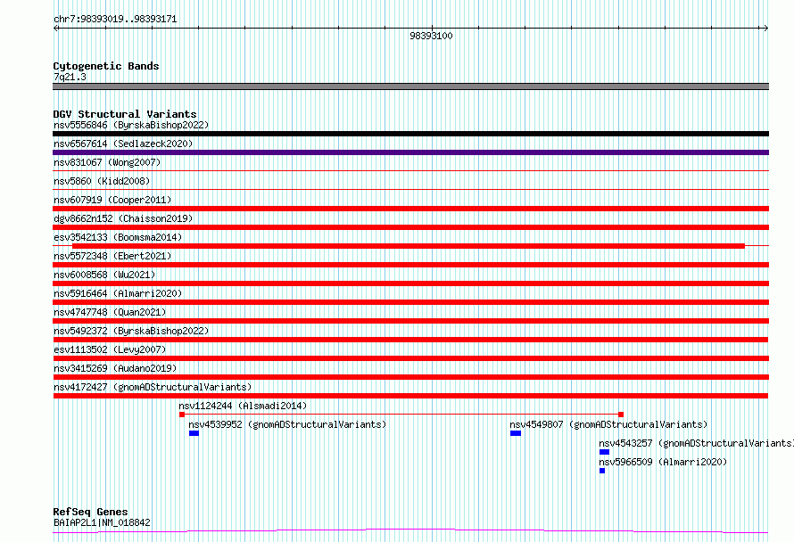This screenshot has height=542, width=794.
Task: Click the thin red nsv5860 variant line
Action: click(x=410, y=190)
